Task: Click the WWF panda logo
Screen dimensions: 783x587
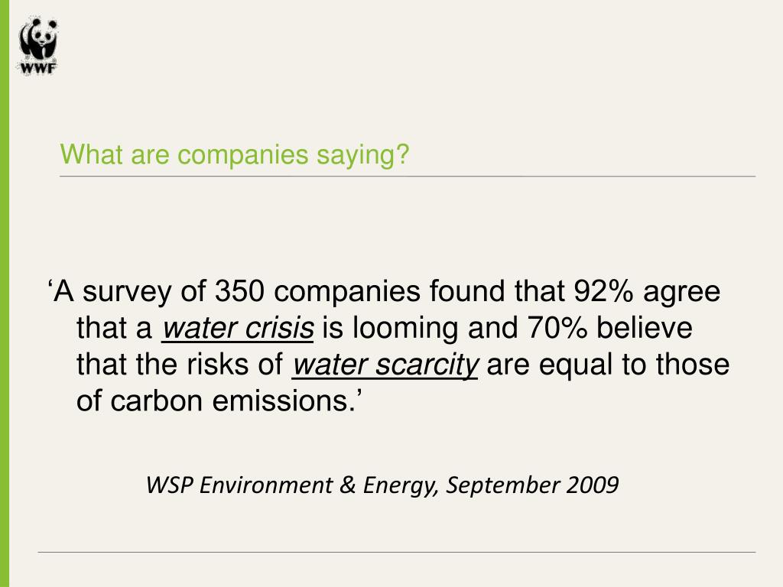Action: point(38,40)
